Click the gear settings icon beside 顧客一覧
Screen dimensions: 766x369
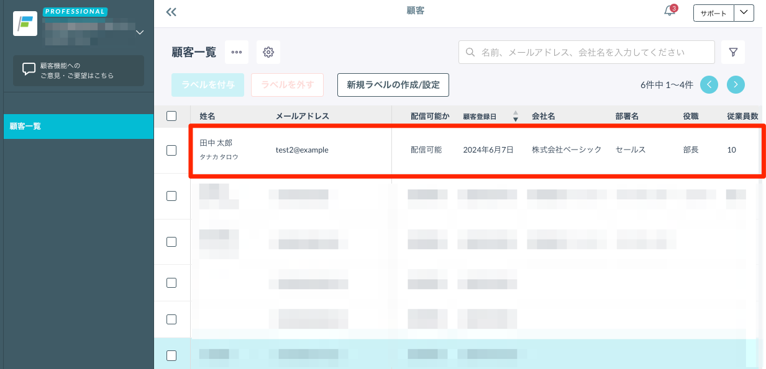pos(268,52)
